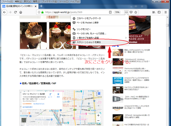Viewport: 171px width, 126px height.
Task: Open the chocolate soft-serve parfait photo
Action: point(33,36)
